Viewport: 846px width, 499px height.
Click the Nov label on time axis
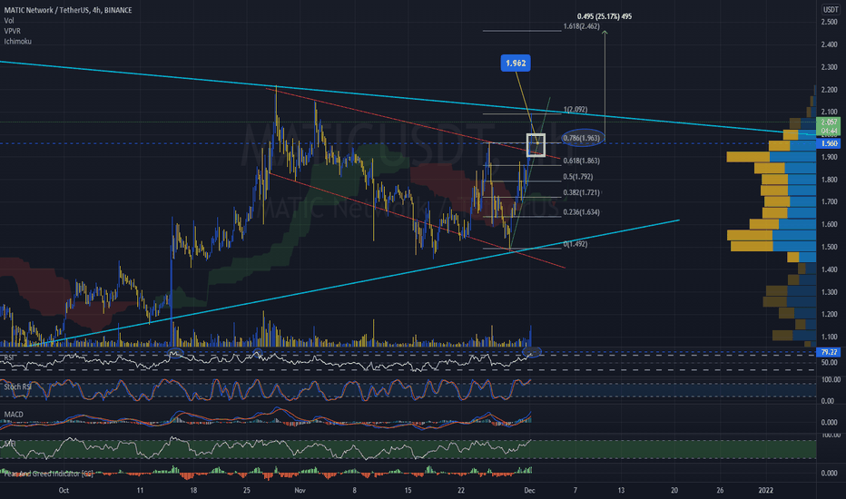[300, 490]
